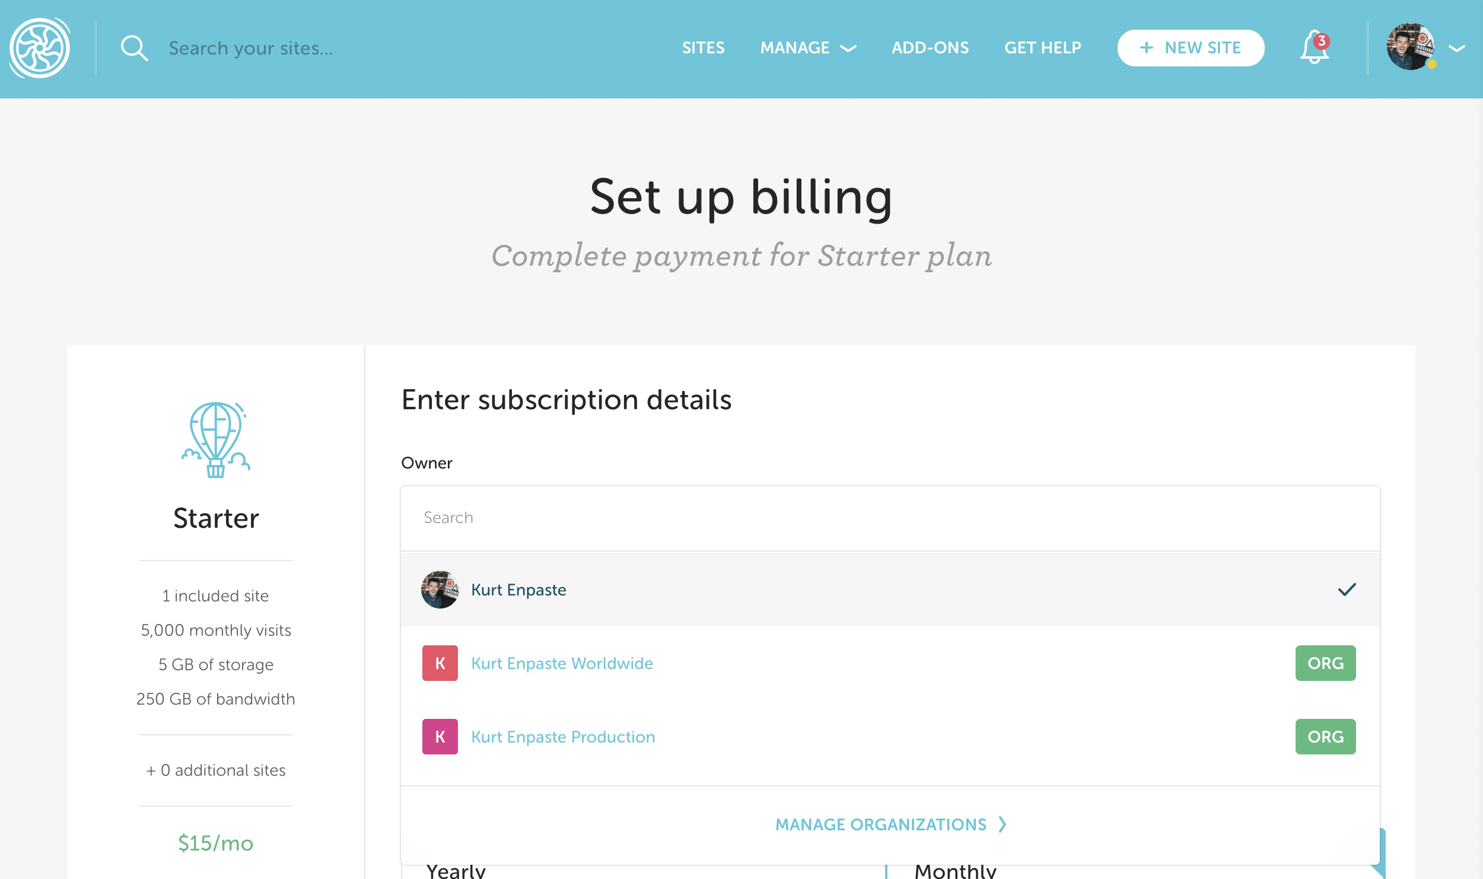The height and width of the screenshot is (879, 1483).
Task: Open the Add-ons page
Action: [930, 48]
